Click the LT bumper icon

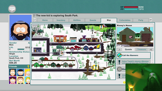tap(35, 20)
